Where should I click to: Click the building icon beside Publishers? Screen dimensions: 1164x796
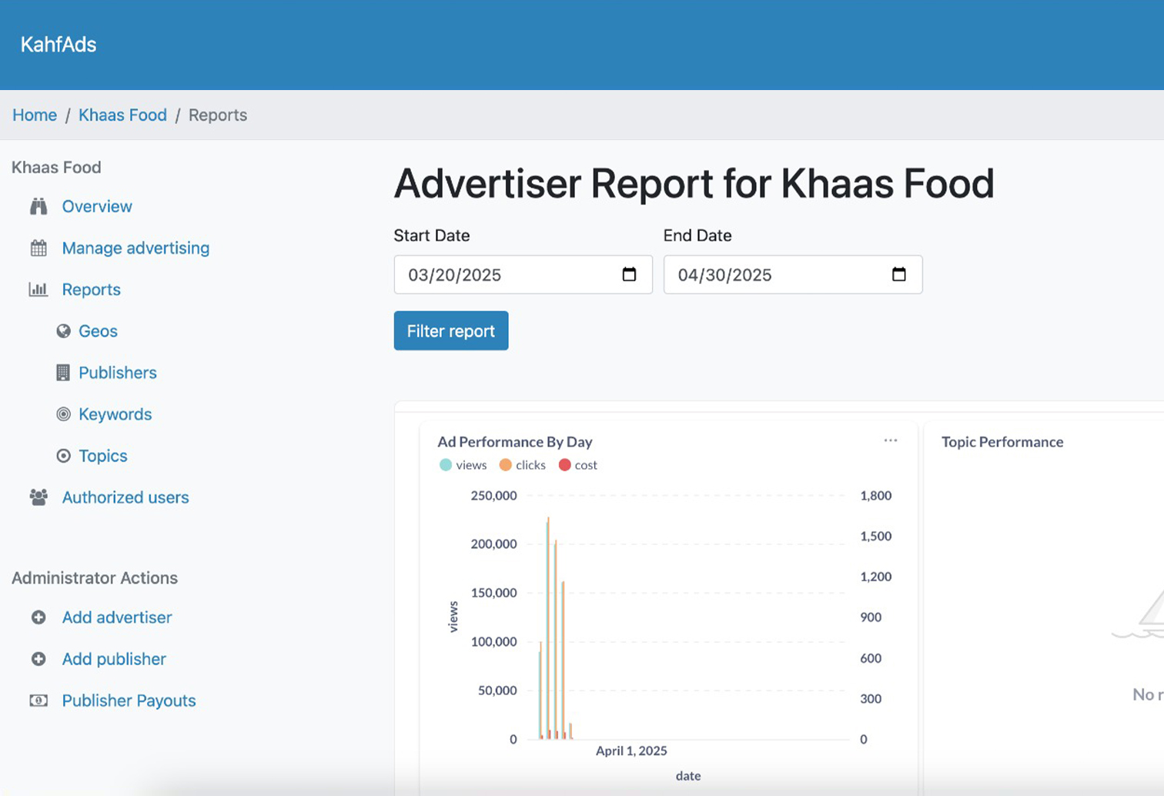click(x=63, y=373)
